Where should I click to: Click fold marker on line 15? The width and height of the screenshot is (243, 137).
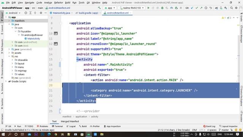(x=61, y=59)
